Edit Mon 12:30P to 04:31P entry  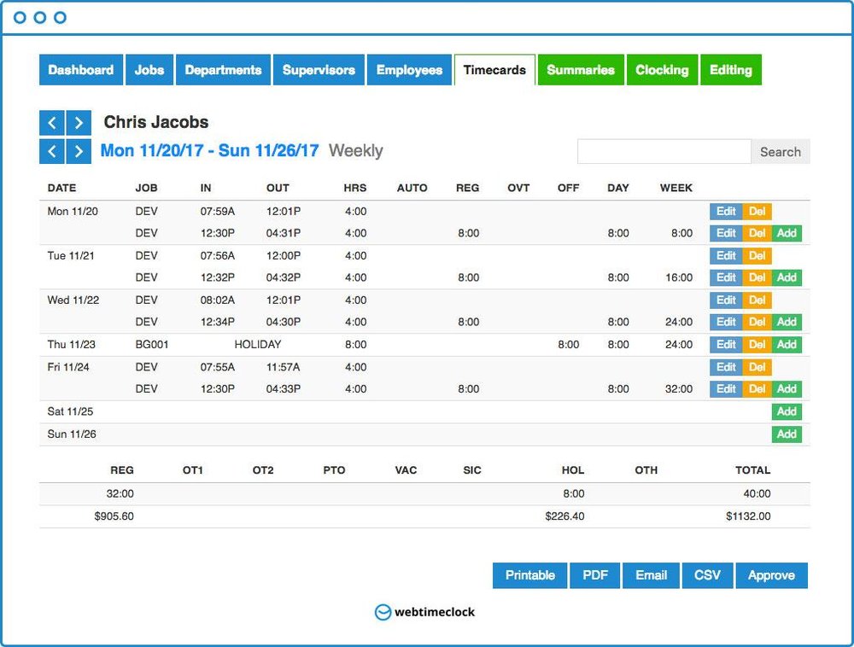coord(725,233)
